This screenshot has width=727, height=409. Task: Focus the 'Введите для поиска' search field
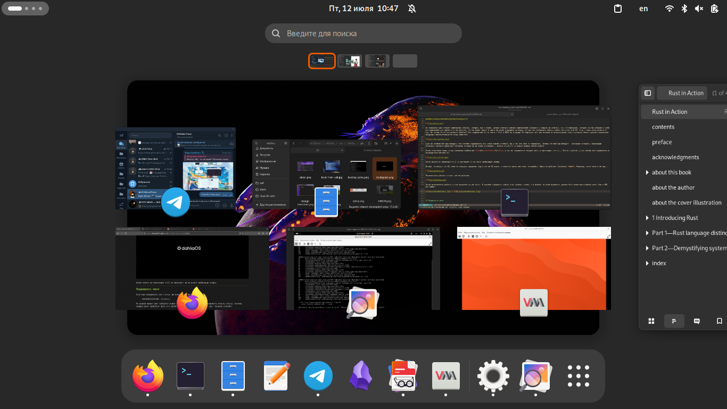coord(363,34)
